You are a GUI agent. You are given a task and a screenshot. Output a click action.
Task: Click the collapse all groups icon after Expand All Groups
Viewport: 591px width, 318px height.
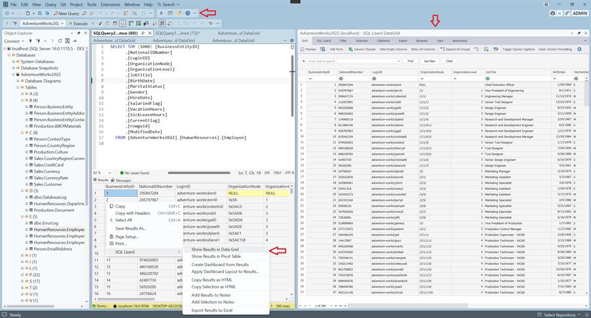point(476,49)
